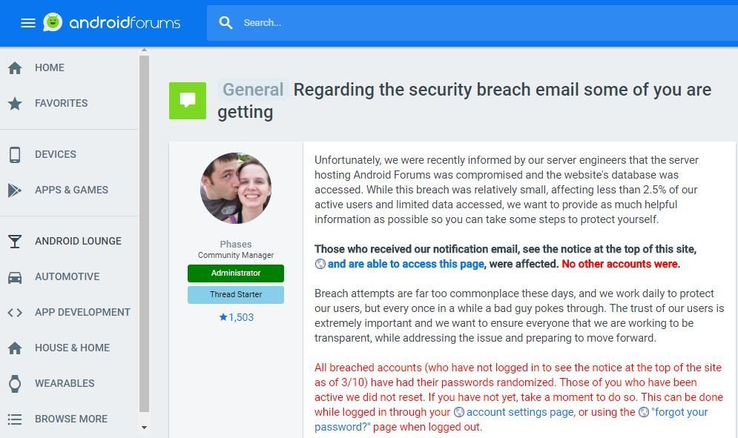Open Phases user avatar picture
Screen dimensions: 738x438
[236, 188]
